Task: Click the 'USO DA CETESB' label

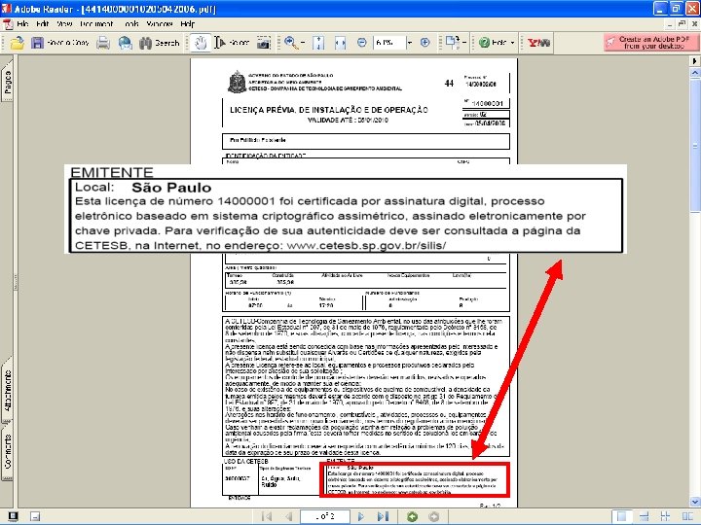Action: (x=245, y=461)
